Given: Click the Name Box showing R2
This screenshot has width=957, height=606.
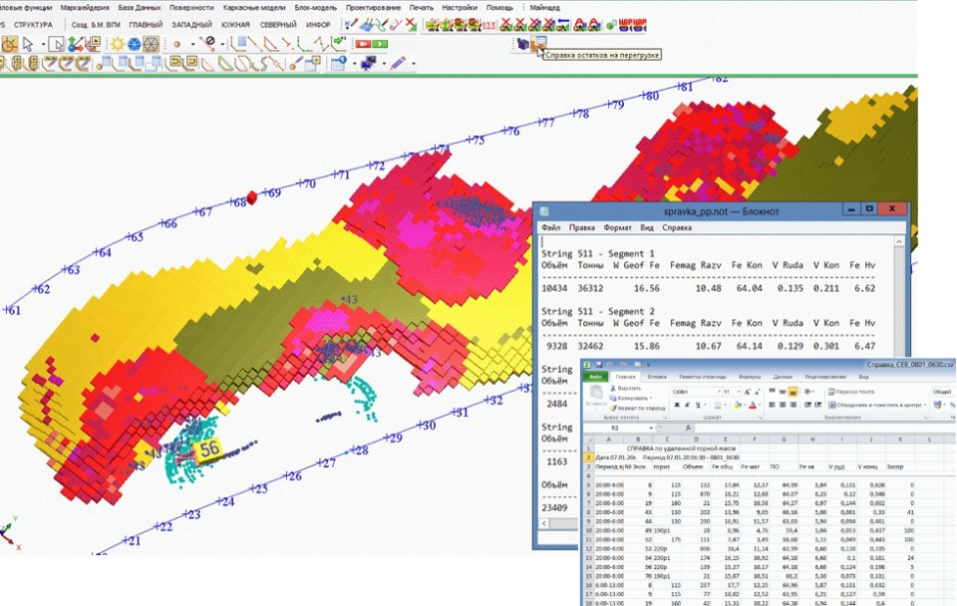Looking at the screenshot, I should 619,429.
